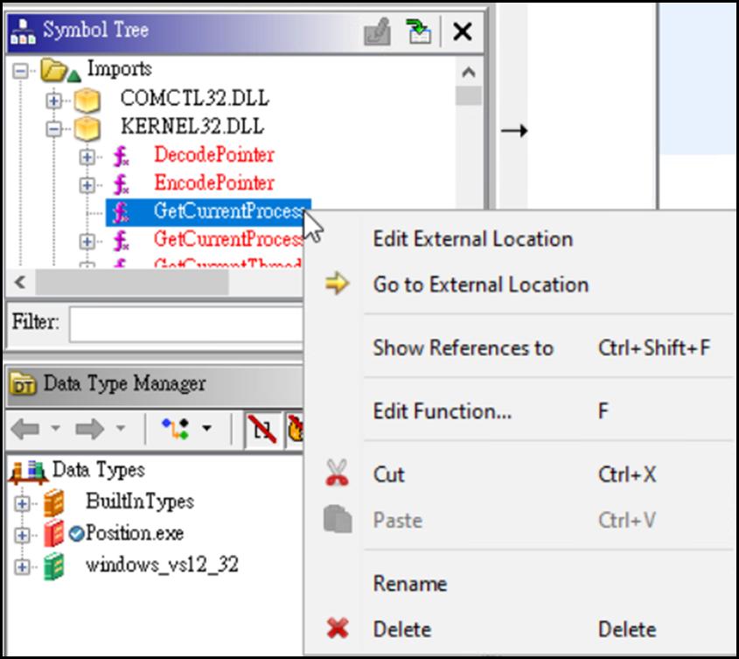Screen dimensions: 739x659
Task: Select the Data Types root label
Action: pyautogui.click(x=98, y=470)
